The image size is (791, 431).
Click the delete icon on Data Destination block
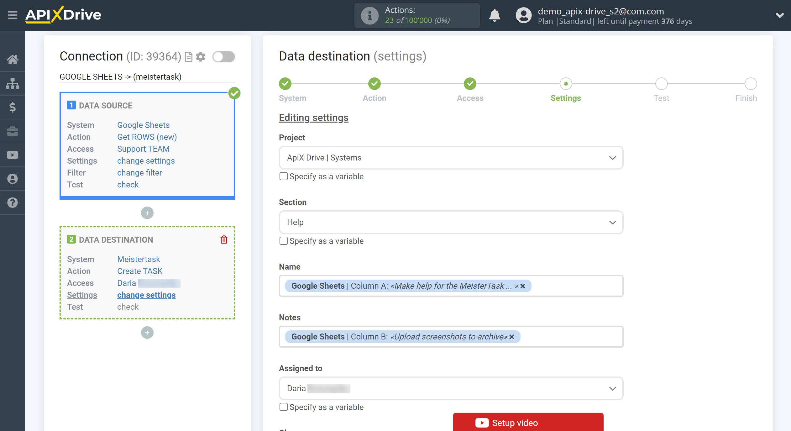[x=224, y=239]
